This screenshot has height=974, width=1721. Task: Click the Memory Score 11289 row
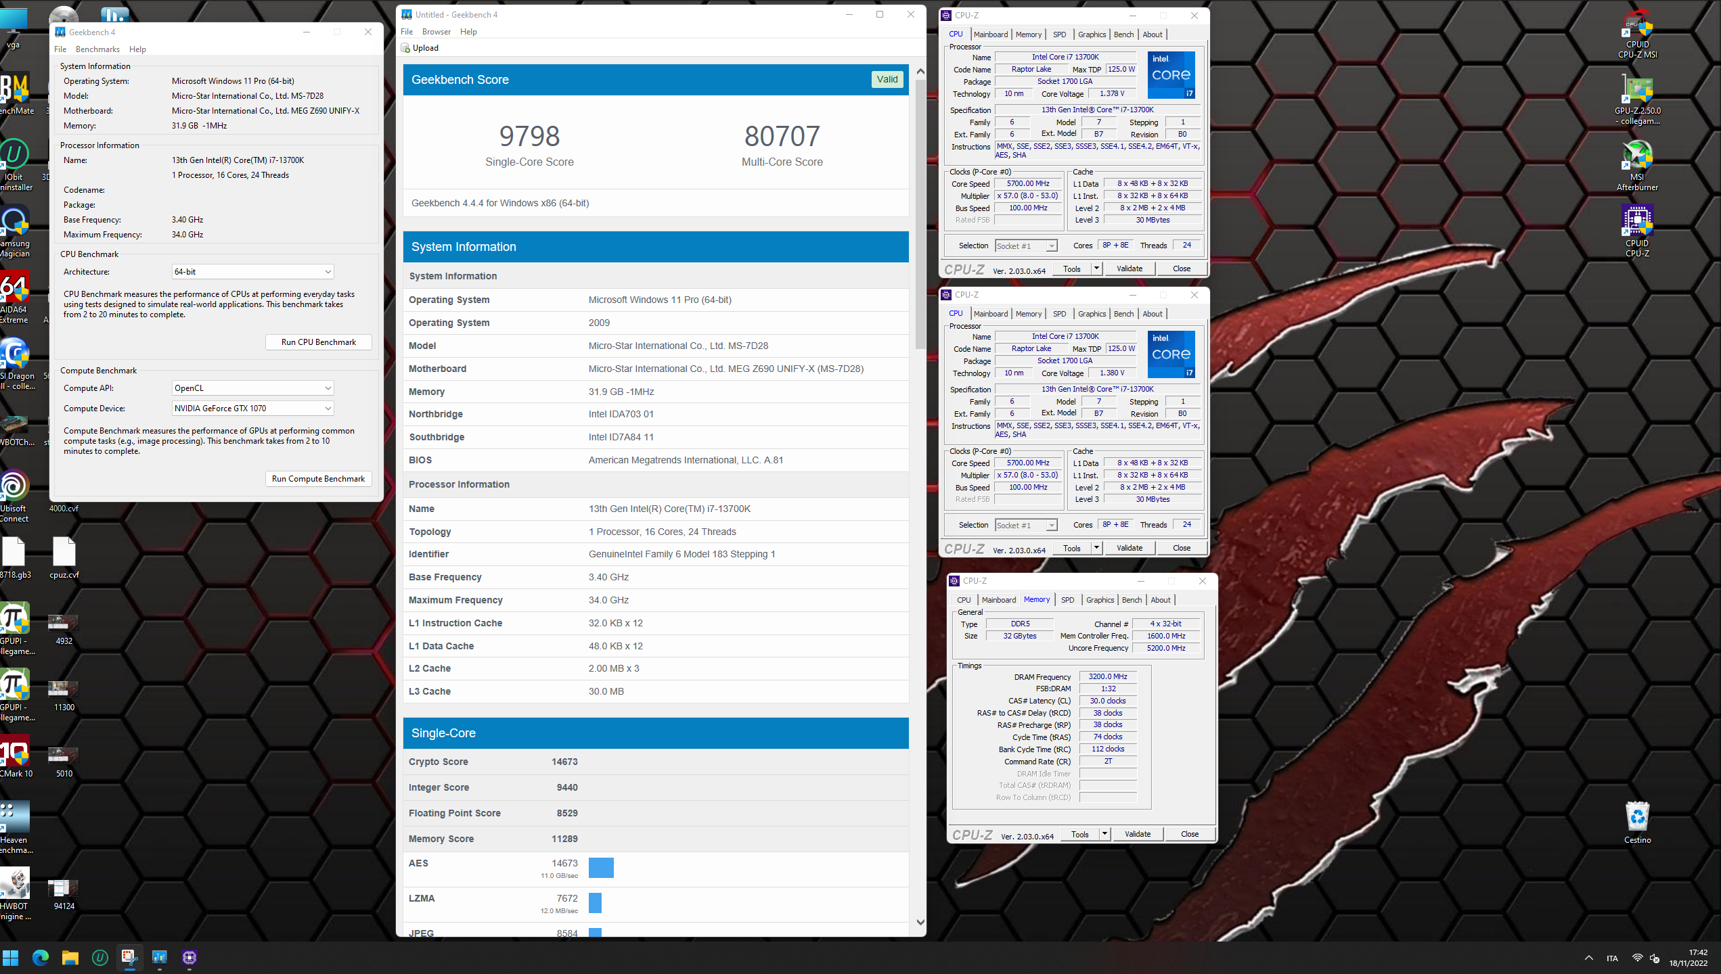coord(656,839)
